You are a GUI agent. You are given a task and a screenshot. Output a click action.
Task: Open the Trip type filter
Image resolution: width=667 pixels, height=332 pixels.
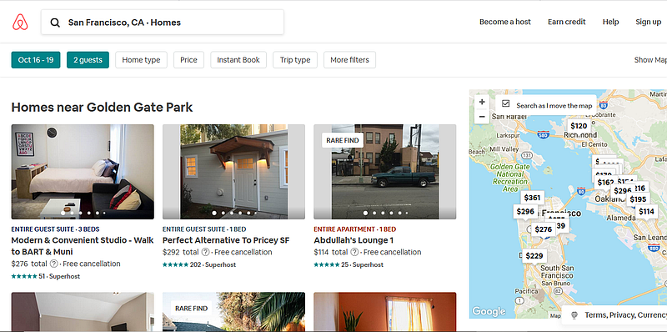tap(295, 60)
